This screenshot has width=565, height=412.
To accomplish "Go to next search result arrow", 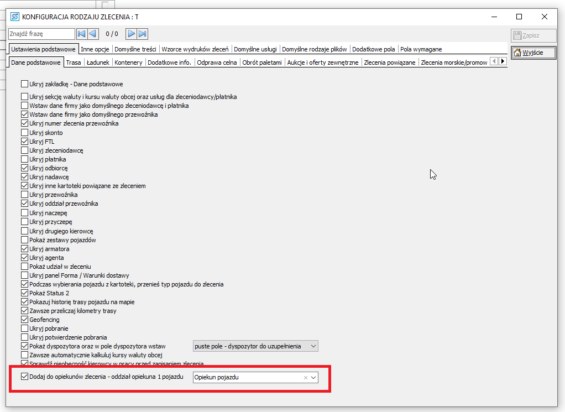I will pos(131,34).
